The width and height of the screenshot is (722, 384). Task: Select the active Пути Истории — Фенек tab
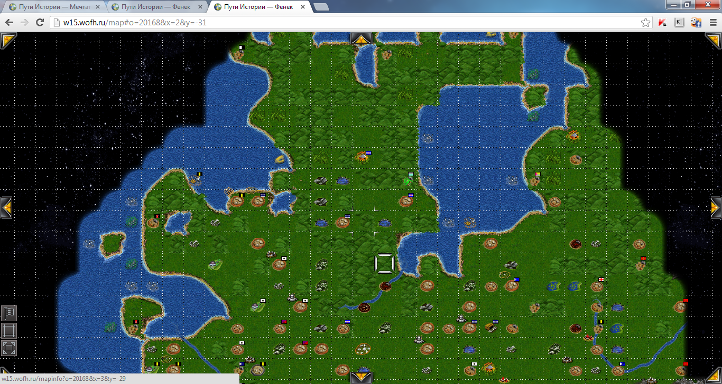258,7
